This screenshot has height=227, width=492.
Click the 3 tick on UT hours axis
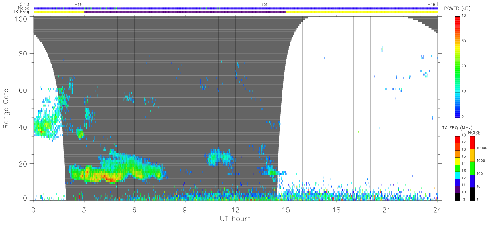tap(84, 209)
